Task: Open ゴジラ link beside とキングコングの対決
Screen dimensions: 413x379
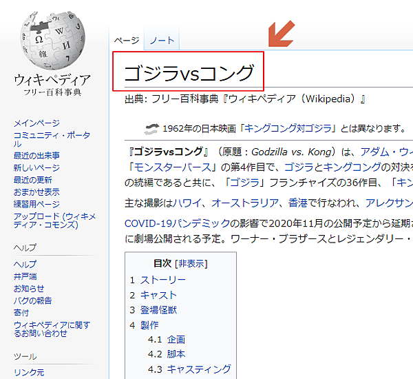Action: coord(299,167)
